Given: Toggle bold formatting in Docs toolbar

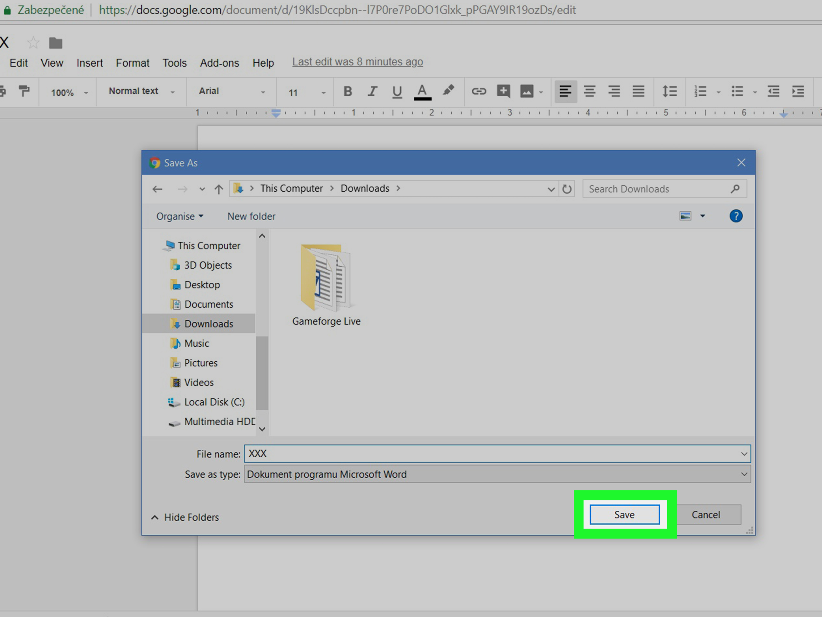Looking at the screenshot, I should point(347,91).
